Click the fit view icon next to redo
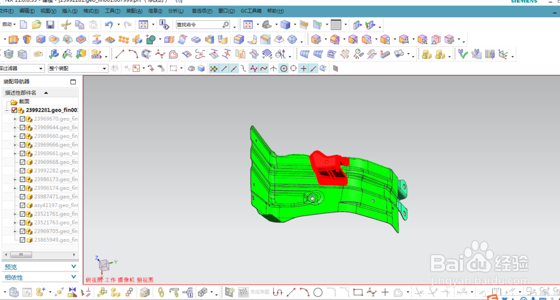 pos(143,25)
